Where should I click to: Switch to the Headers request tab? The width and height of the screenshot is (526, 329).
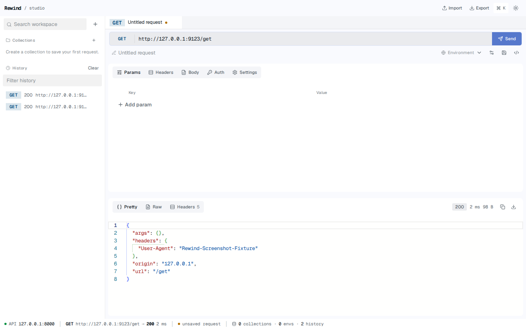161,72
